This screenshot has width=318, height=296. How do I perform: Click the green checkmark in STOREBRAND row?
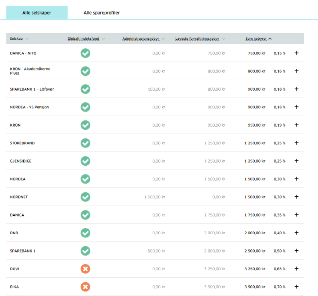(x=85, y=143)
